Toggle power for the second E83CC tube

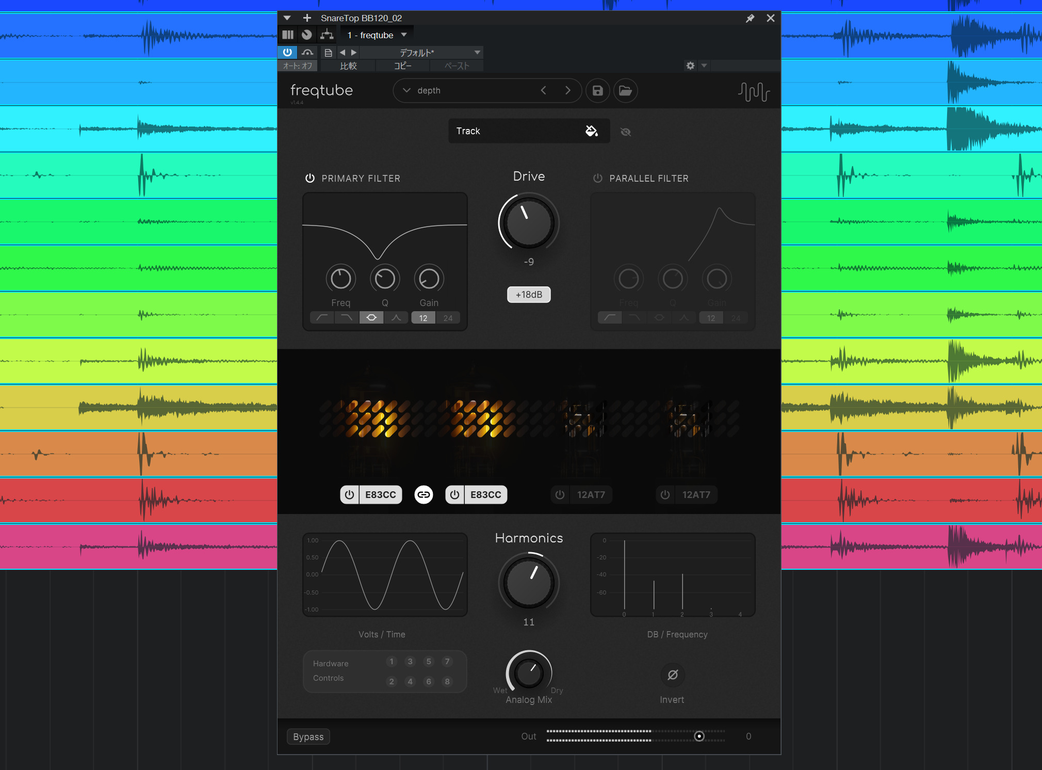pyautogui.click(x=454, y=494)
